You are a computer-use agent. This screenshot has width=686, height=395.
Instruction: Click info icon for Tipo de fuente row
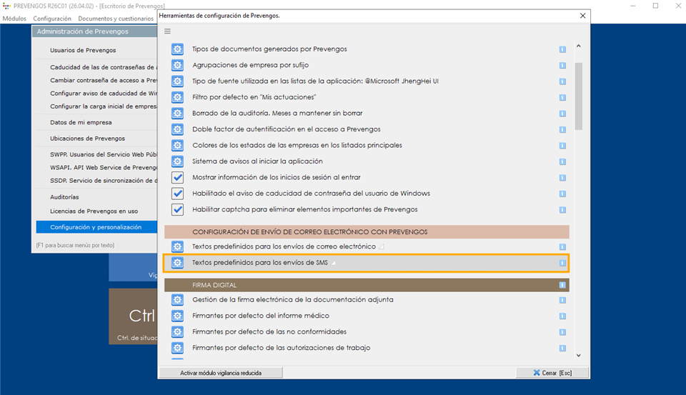pos(562,81)
